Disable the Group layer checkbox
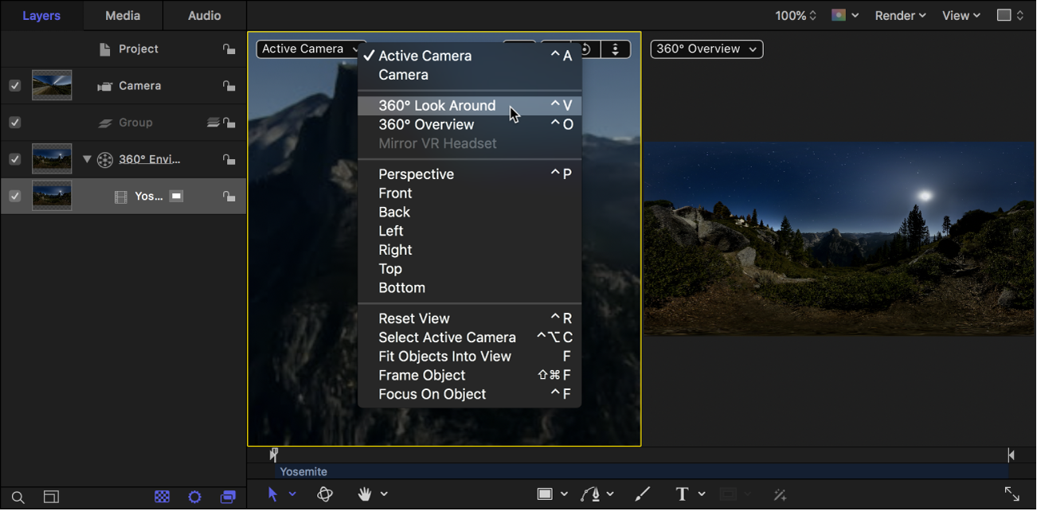This screenshot has width=1037, height=511. 14,122
